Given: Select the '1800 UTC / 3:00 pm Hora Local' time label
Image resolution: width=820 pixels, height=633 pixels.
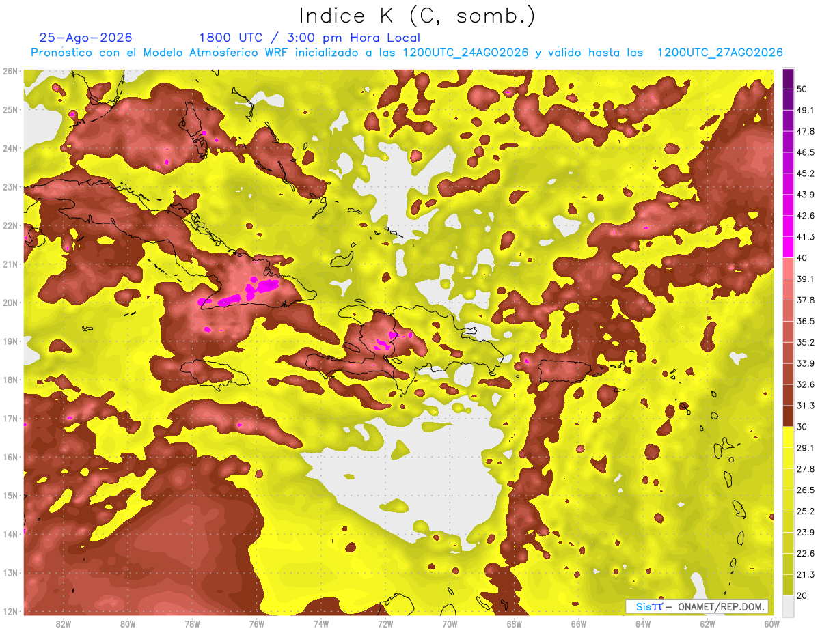Looking at the screenshot, I should click(310, 38).
